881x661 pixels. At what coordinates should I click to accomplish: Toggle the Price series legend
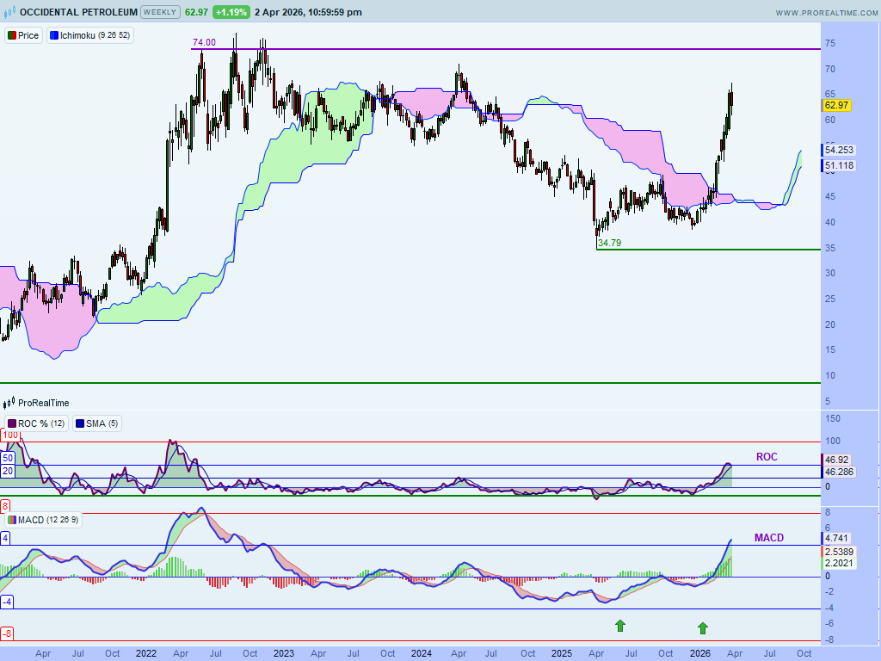click(x=23, y=36)
